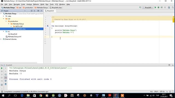Open Chrome from the taskbar
Screen dimensions: 175x98
point(41,96)
